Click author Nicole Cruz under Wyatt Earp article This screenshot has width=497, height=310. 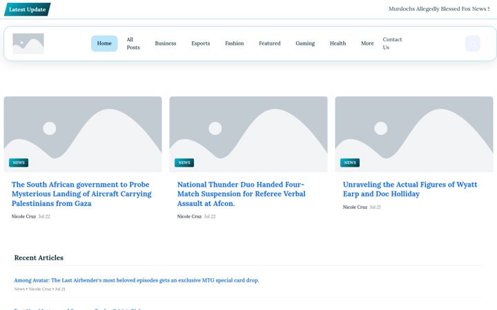355,207
